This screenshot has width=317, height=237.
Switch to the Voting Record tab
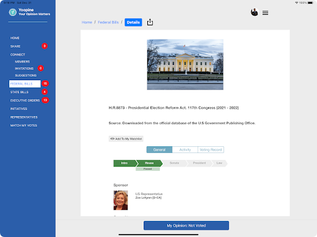[x=211, y=149]
